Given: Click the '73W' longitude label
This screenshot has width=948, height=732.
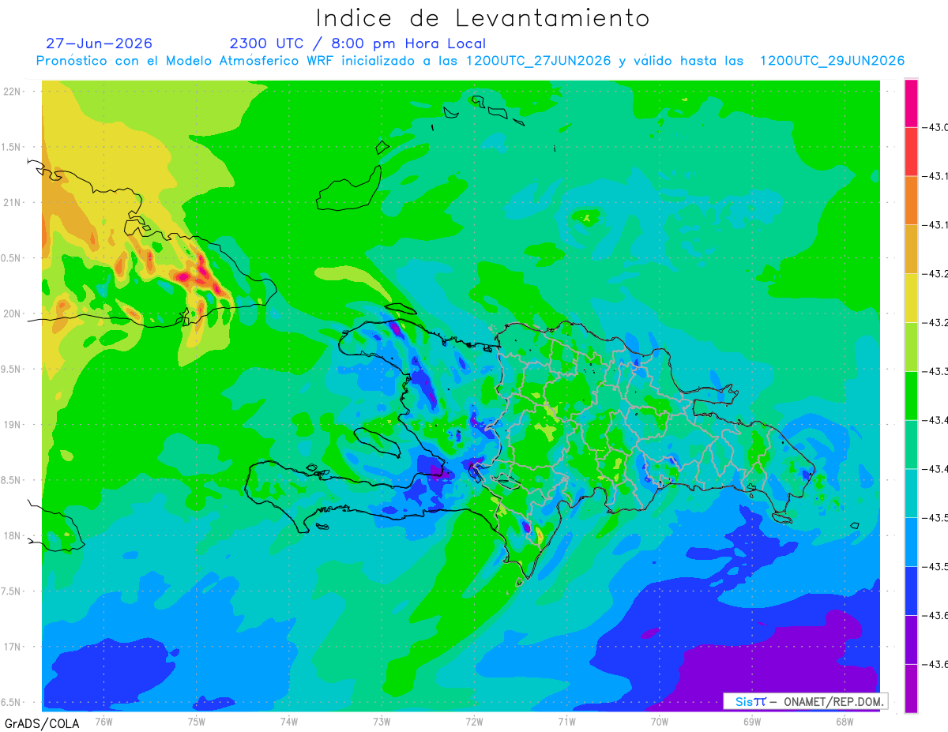Looking at the screenshot, I should coord(382,721).
